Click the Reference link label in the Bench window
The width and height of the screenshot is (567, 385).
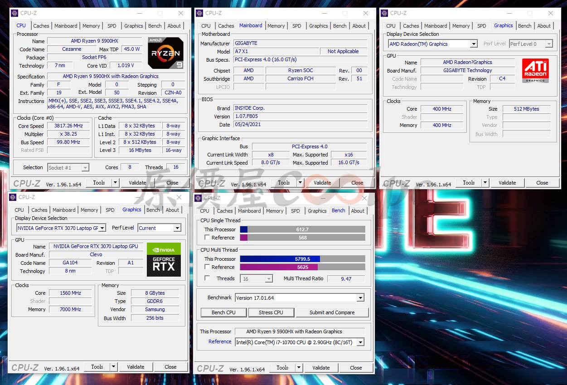(220, 341)
